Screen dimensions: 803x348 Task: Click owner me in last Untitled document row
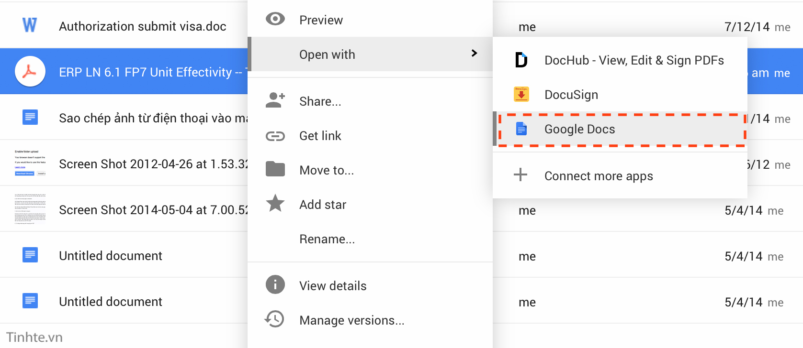click(527, 303)
